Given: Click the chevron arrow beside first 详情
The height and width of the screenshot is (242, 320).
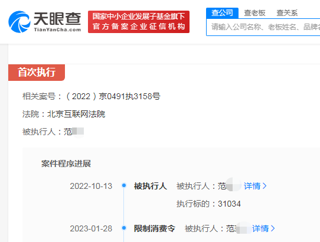Looking at the screenshot, I should click(x=265, y=186).
